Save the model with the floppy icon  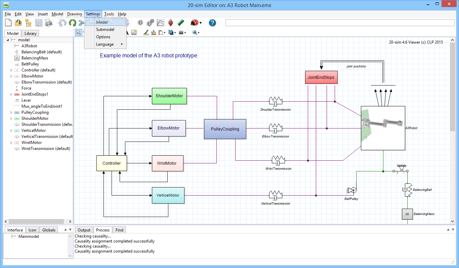tap(39, 23)
